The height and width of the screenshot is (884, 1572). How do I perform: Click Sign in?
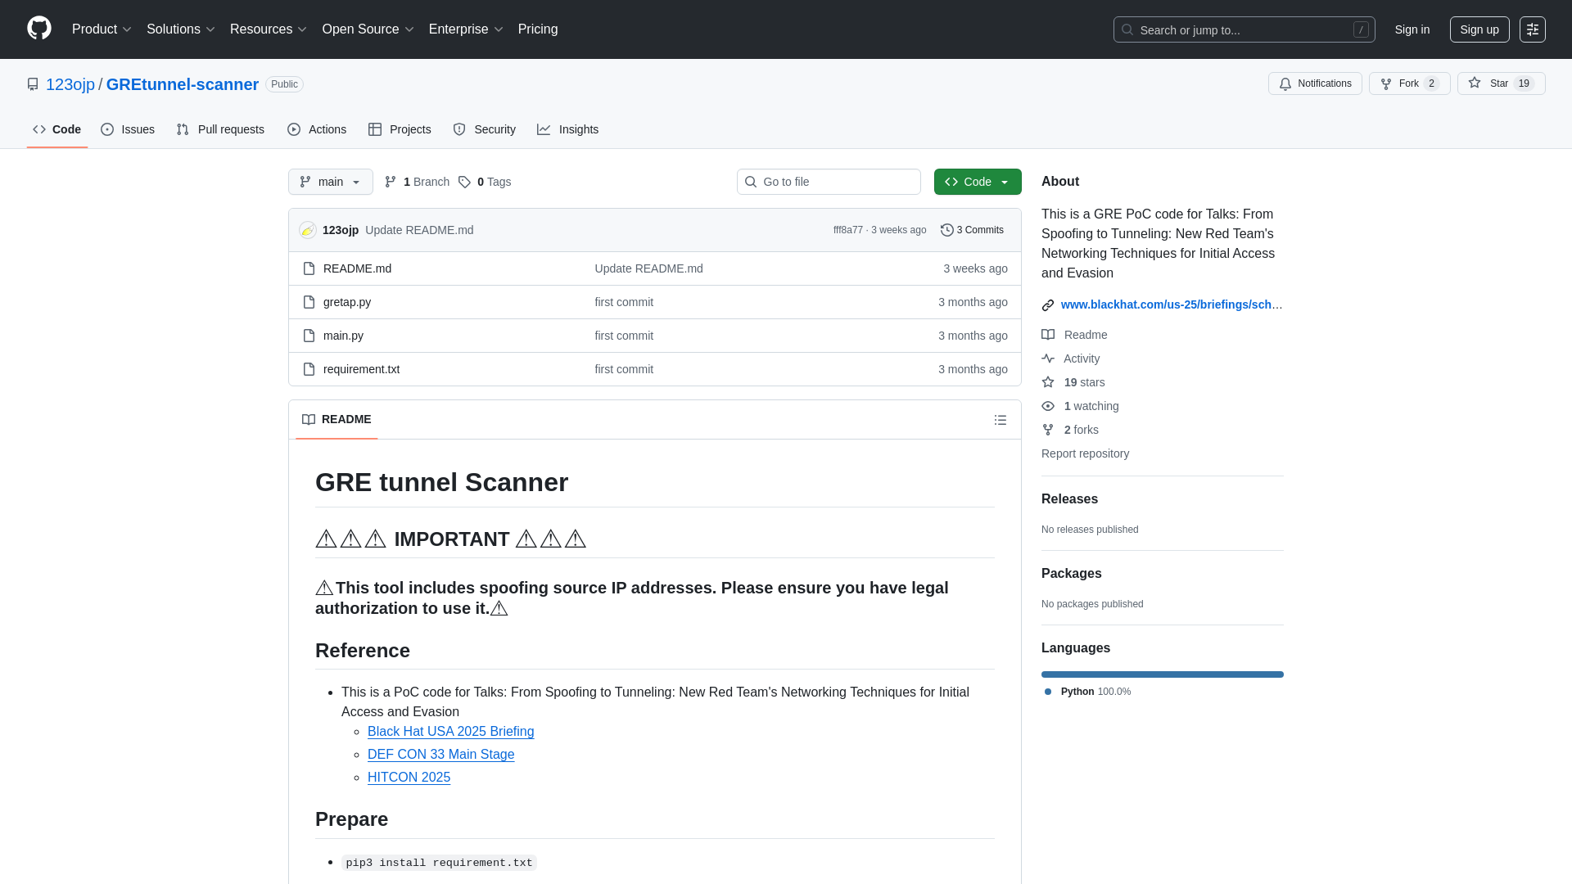tap(1412, 29)
